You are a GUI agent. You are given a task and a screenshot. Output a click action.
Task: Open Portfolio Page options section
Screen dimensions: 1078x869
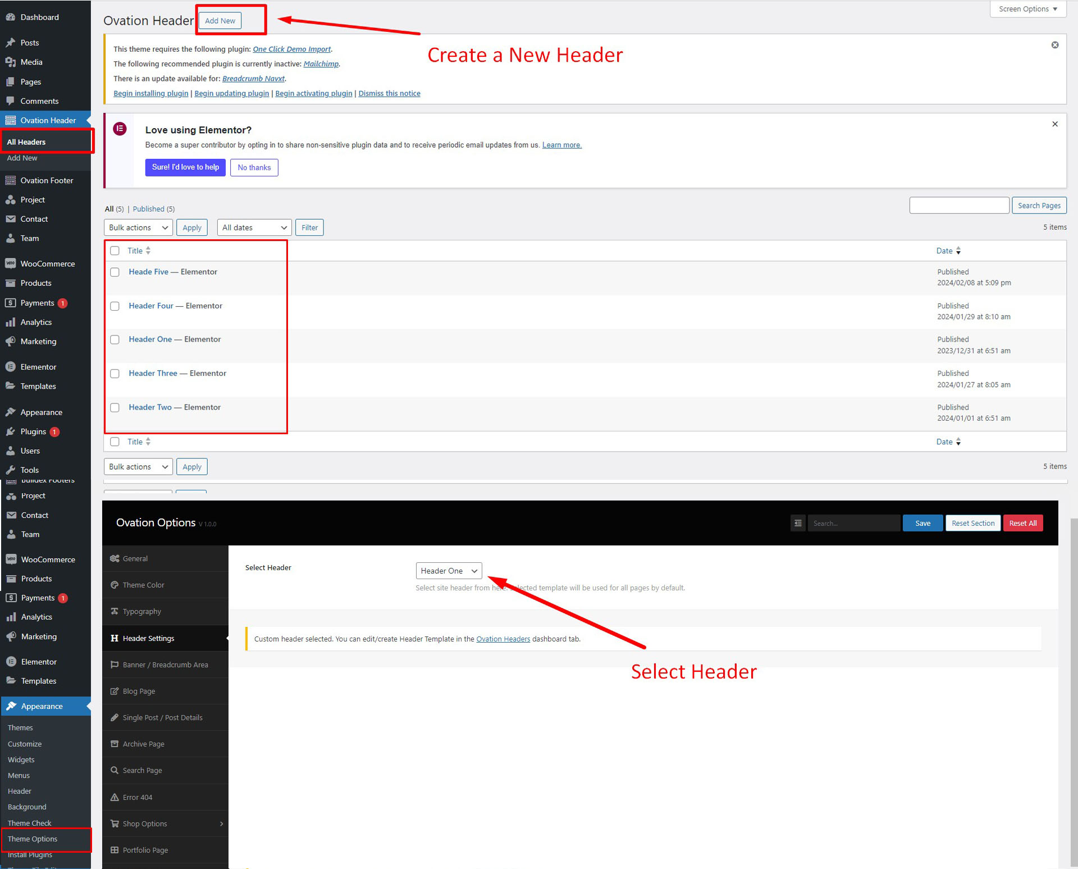point(165,850)
